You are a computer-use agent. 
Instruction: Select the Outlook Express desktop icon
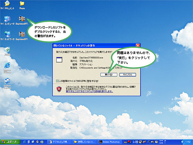(7, 83)
